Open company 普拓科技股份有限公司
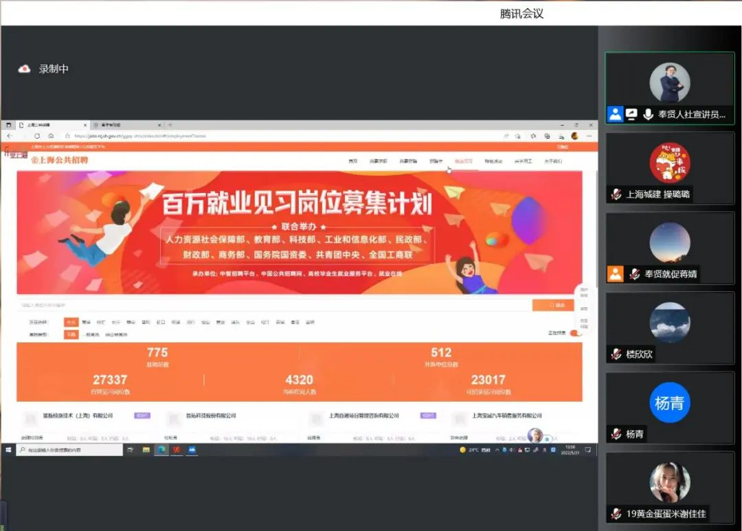Viewport: 742px width, 531px height. click(211, 416)
